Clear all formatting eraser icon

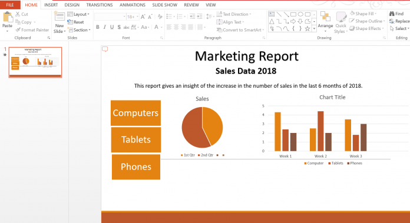coord(160,17)
